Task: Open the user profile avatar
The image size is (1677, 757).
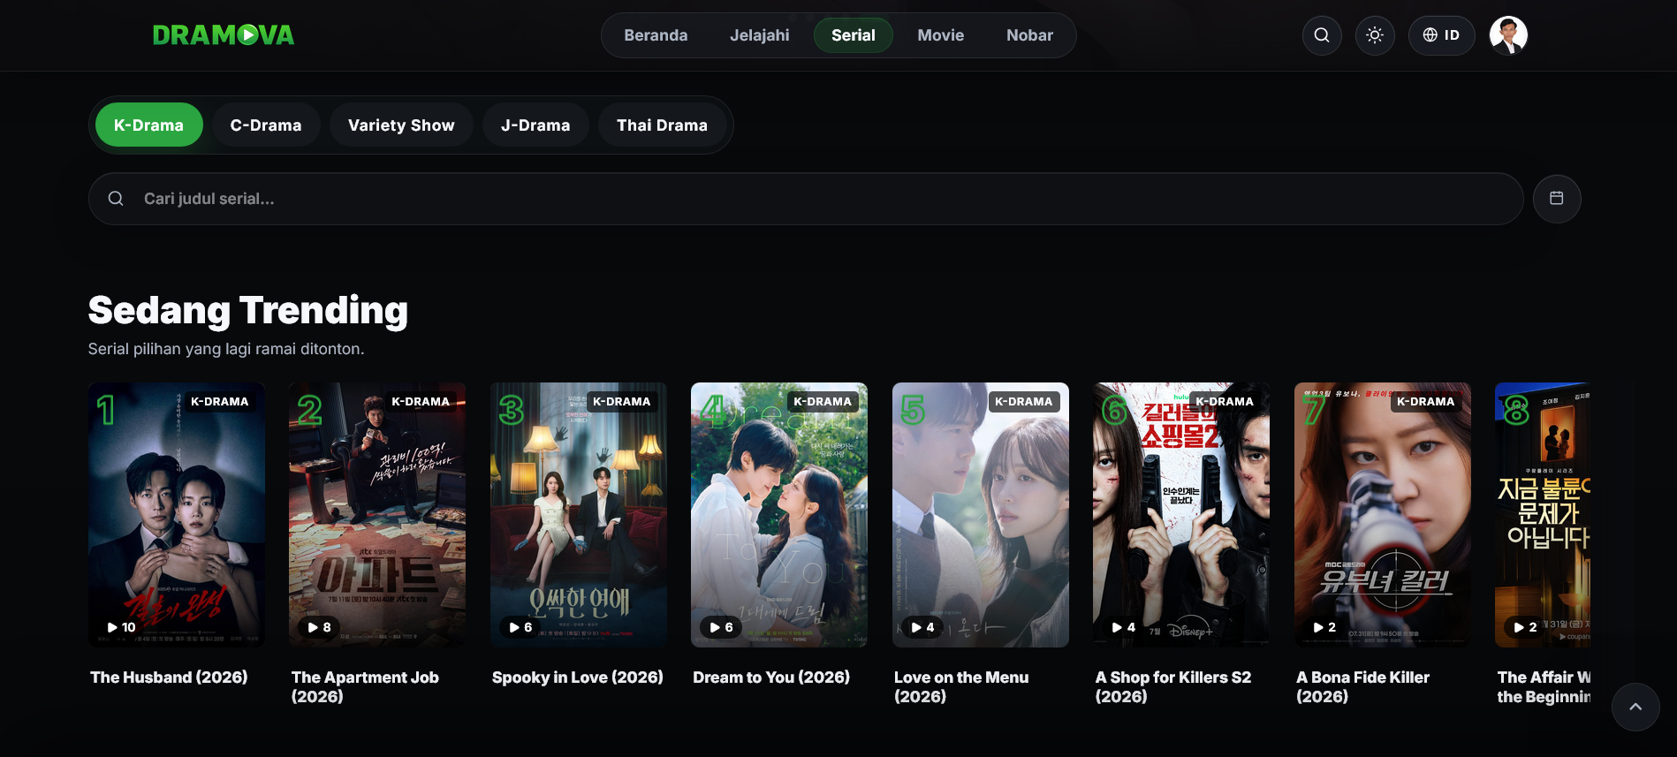Action: point(1508,35)
